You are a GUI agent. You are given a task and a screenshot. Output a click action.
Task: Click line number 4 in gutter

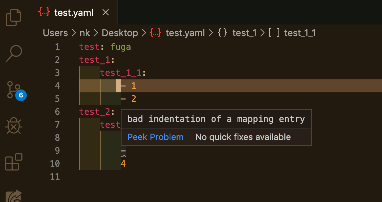pos(57,86)
